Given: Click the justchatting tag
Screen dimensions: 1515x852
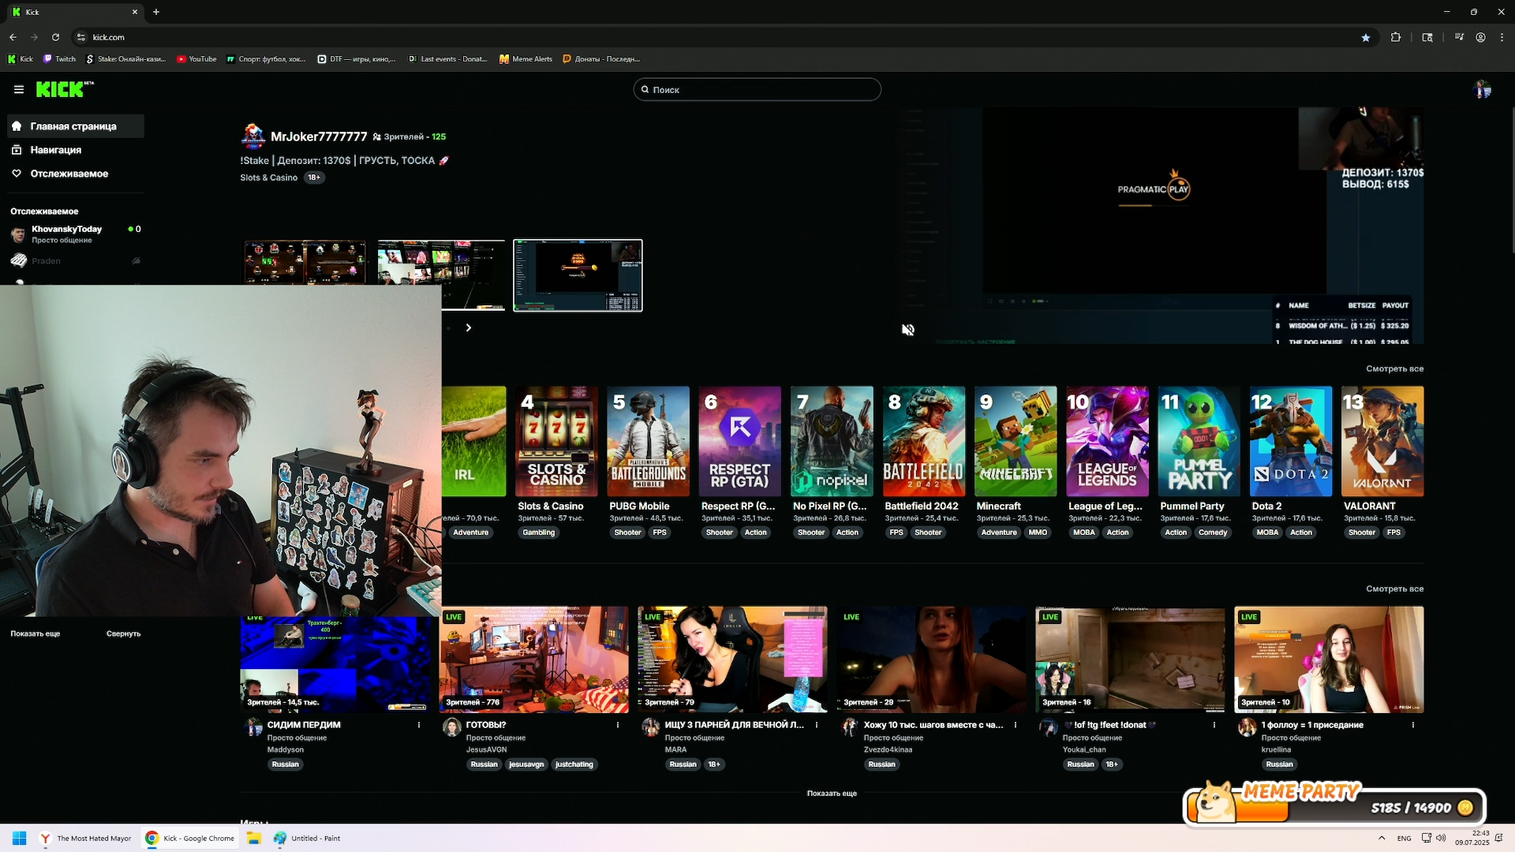Looking at the screenshot, I should pyautogui.click(x=574, y=764).
